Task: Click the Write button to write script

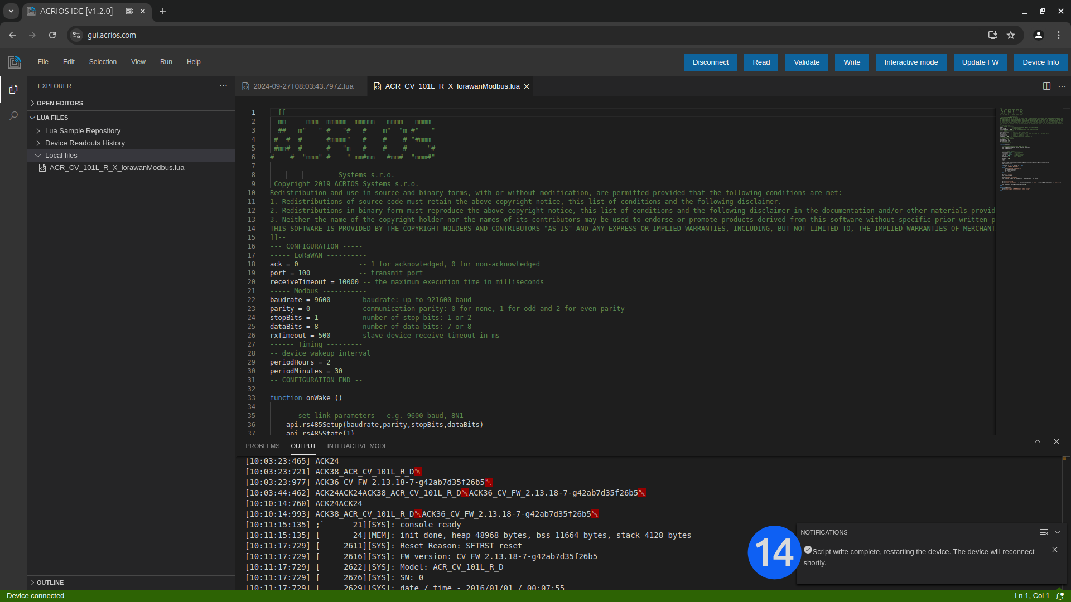Action: [852, 62]
